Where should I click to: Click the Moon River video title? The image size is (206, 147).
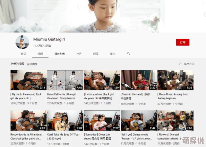[x=173, y=96]
